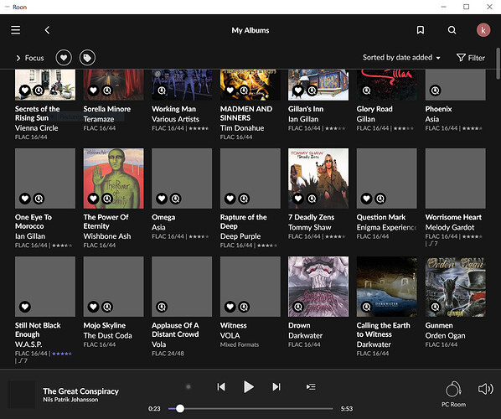
Task: Open the volume speaker control
Action: coord(485,389)
